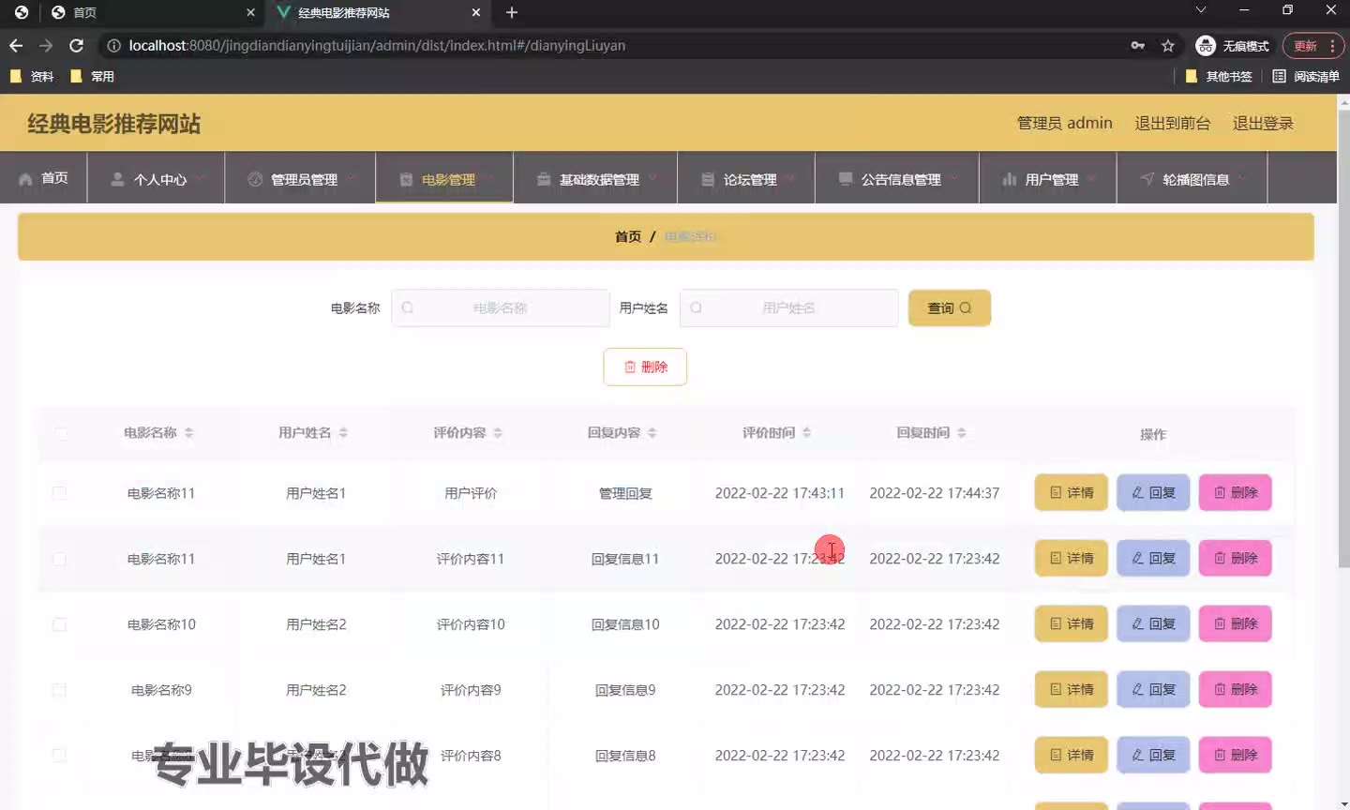Click the 首页 breadcrumb link

pos(628,236)
